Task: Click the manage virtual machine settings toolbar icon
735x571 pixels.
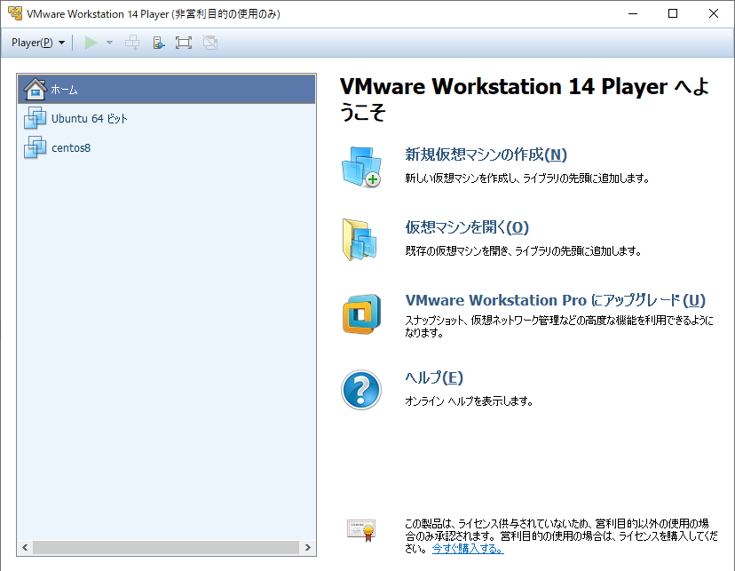Action: click(x=159, y=43)
